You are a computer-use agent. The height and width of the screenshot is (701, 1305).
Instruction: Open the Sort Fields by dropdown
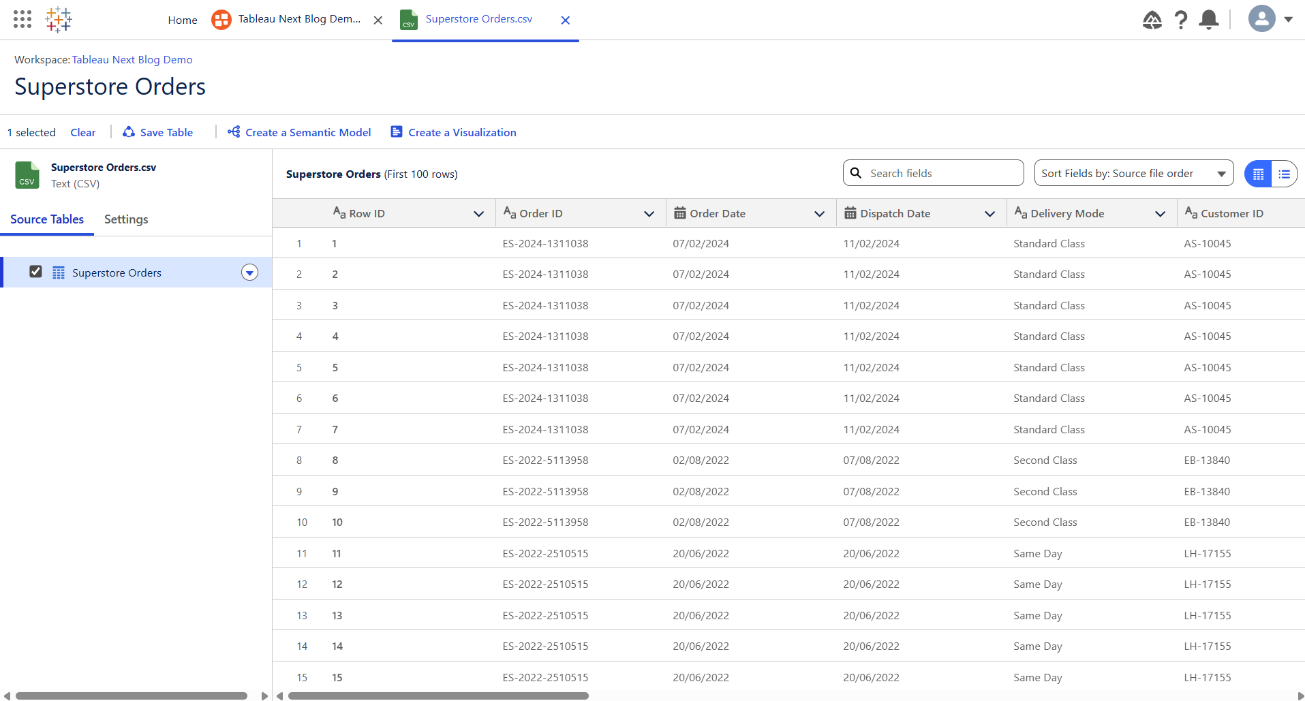pos(1134,173)
